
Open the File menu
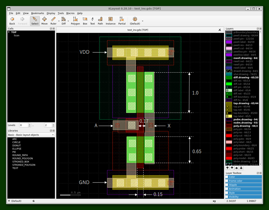[11, 13]
